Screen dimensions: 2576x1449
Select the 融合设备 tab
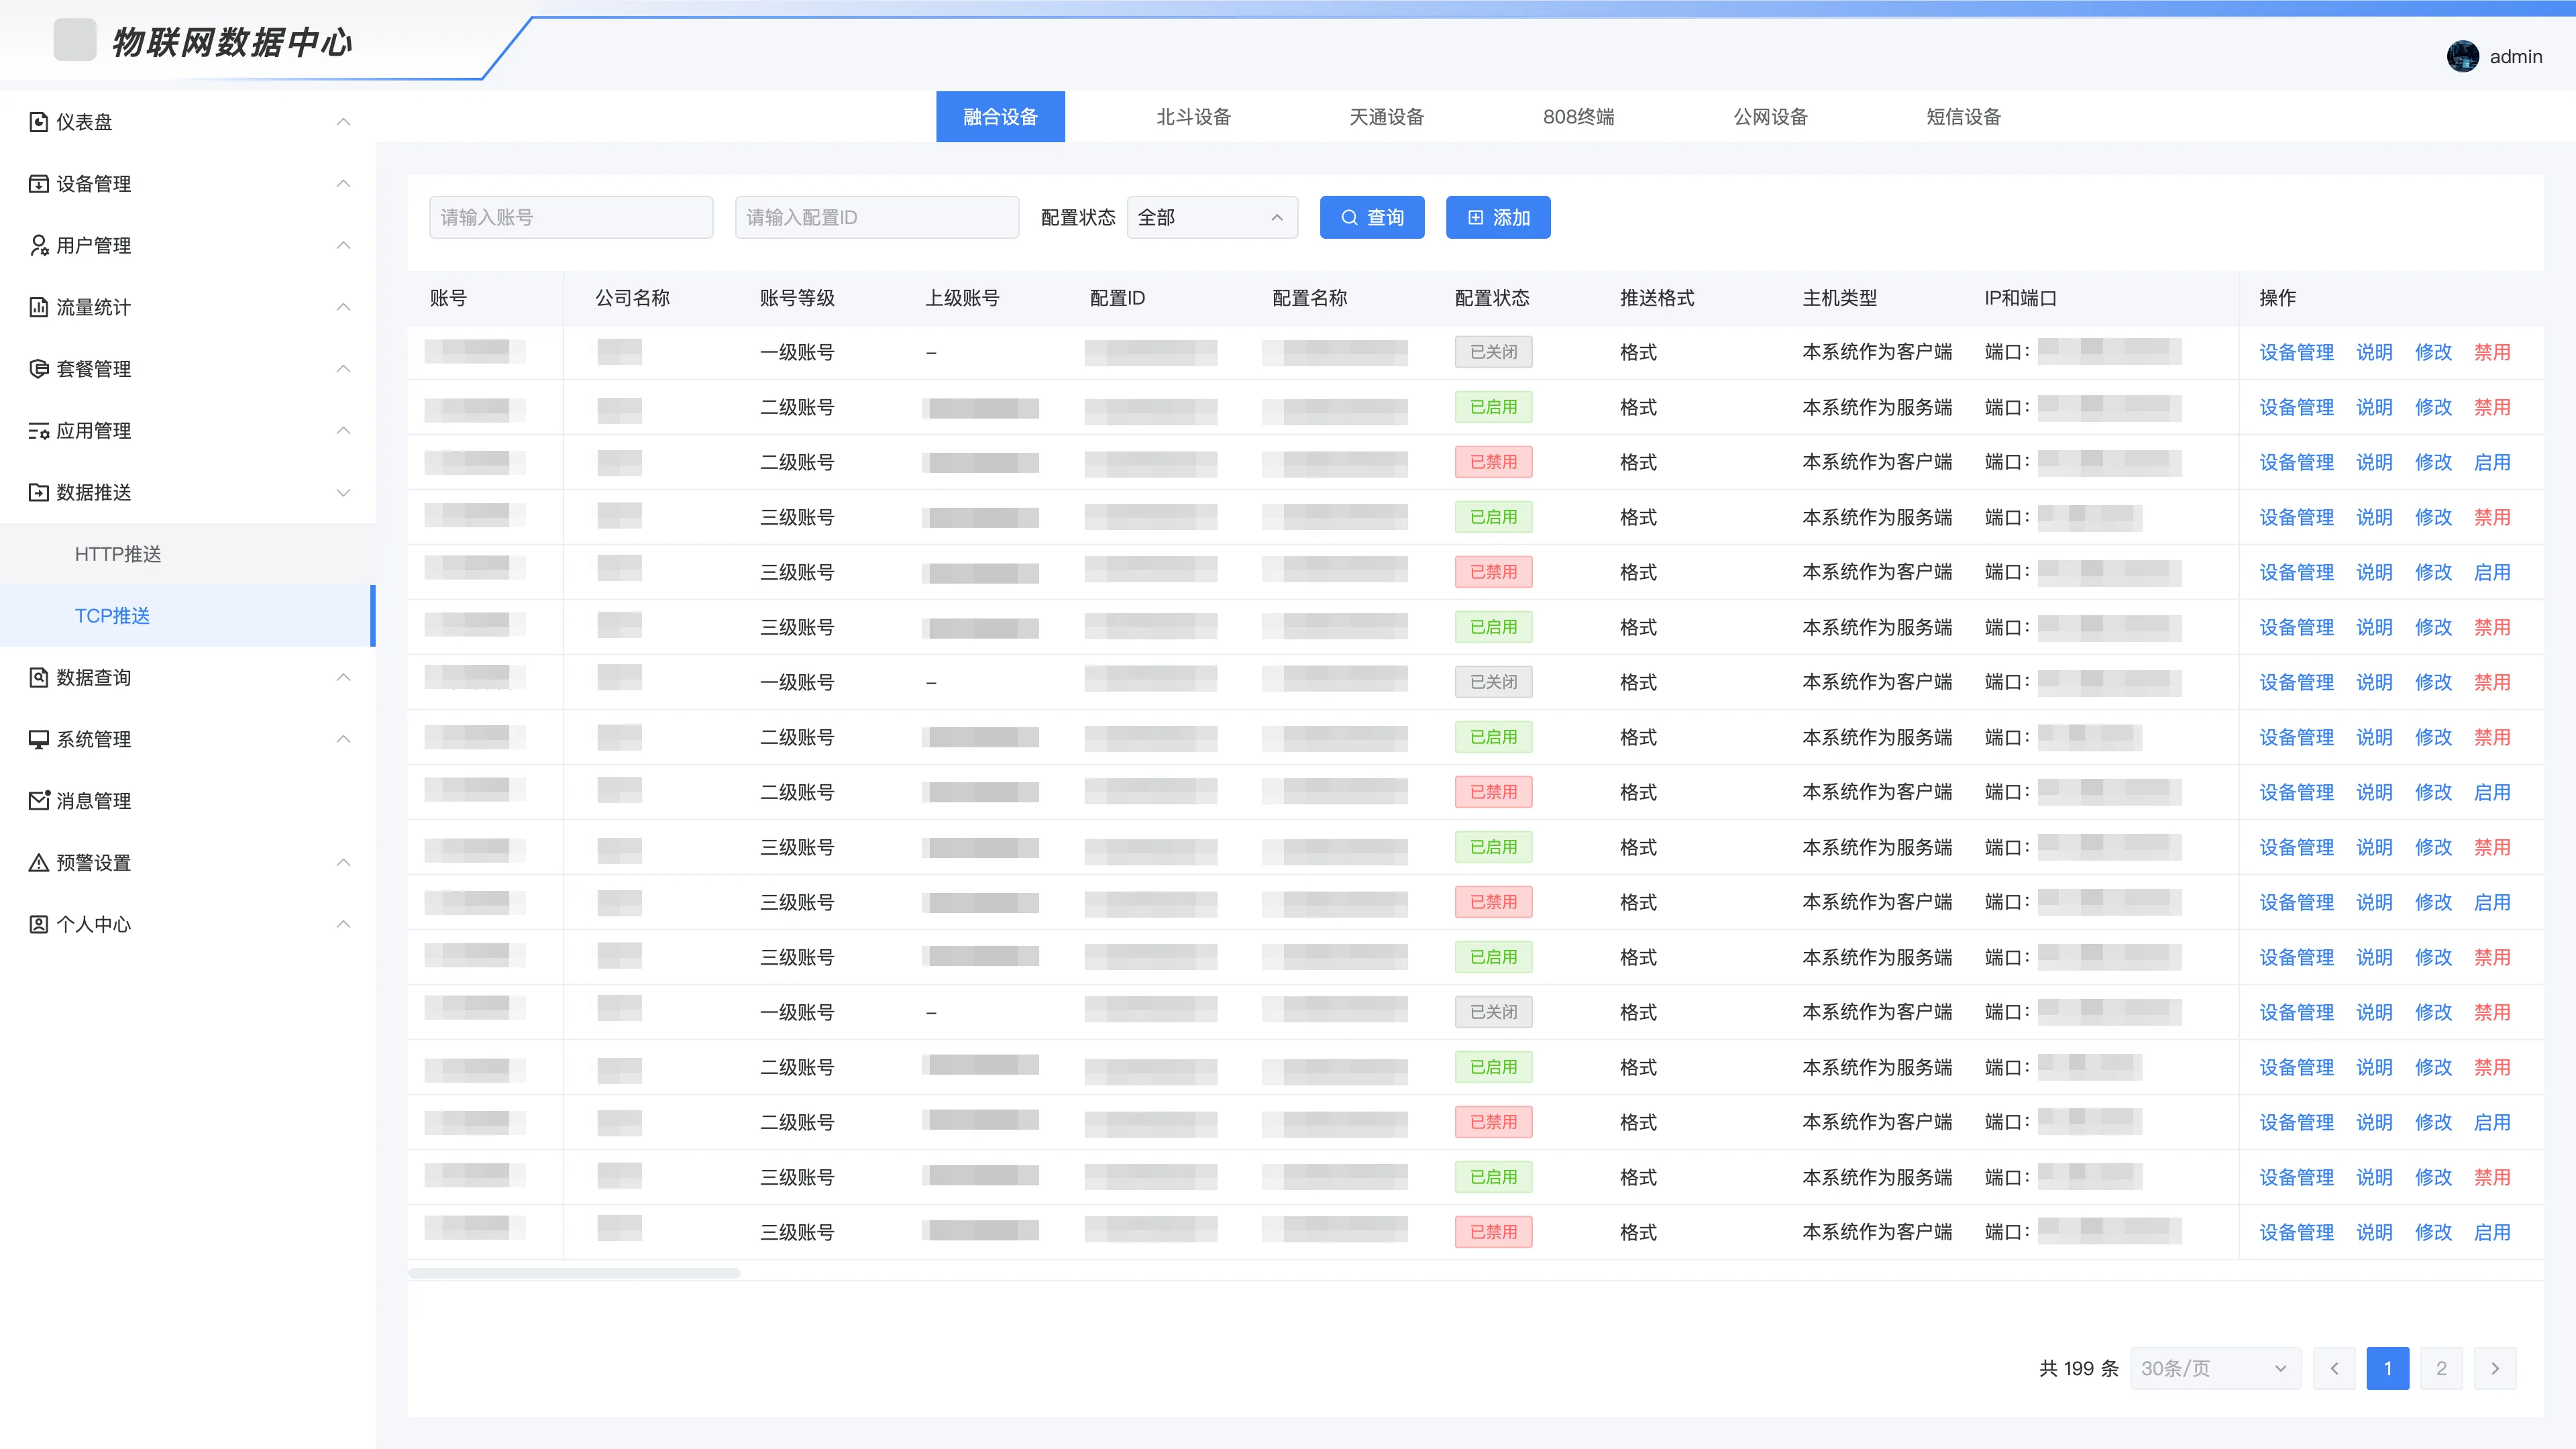1000,117
